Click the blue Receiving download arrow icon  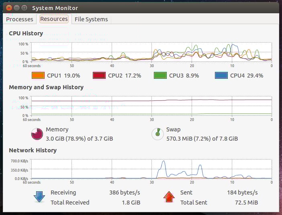pyautogui.click(x=39, y=197)
